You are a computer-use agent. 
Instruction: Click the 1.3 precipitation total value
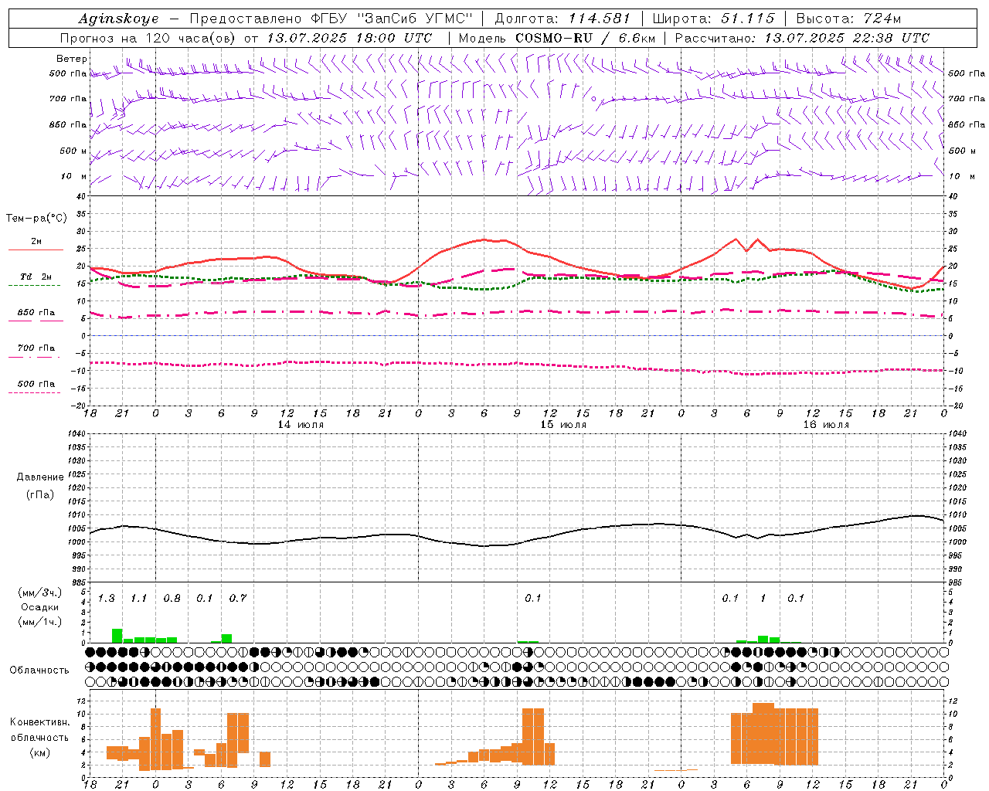tap(107, 599)
